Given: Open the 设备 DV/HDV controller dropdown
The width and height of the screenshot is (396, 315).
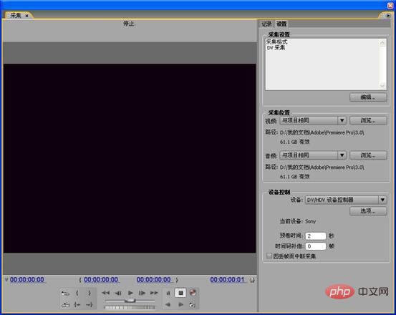Looking at the screenshot, I should click(x=346, y=200).
